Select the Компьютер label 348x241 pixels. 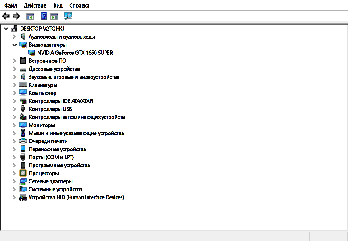click(x=42, y=93)
